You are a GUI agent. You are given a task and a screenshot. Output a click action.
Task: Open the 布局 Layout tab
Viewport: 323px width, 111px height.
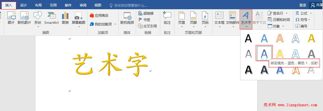pos(38,5)
